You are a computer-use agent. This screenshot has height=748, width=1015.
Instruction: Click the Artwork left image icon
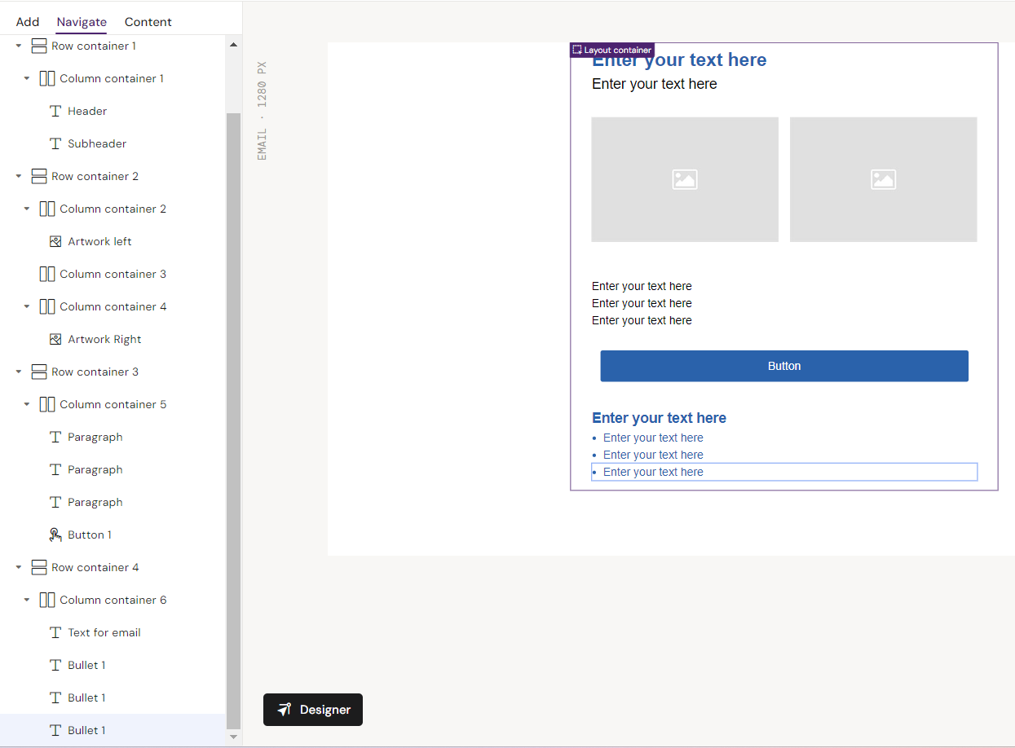[x=55, y=242]
